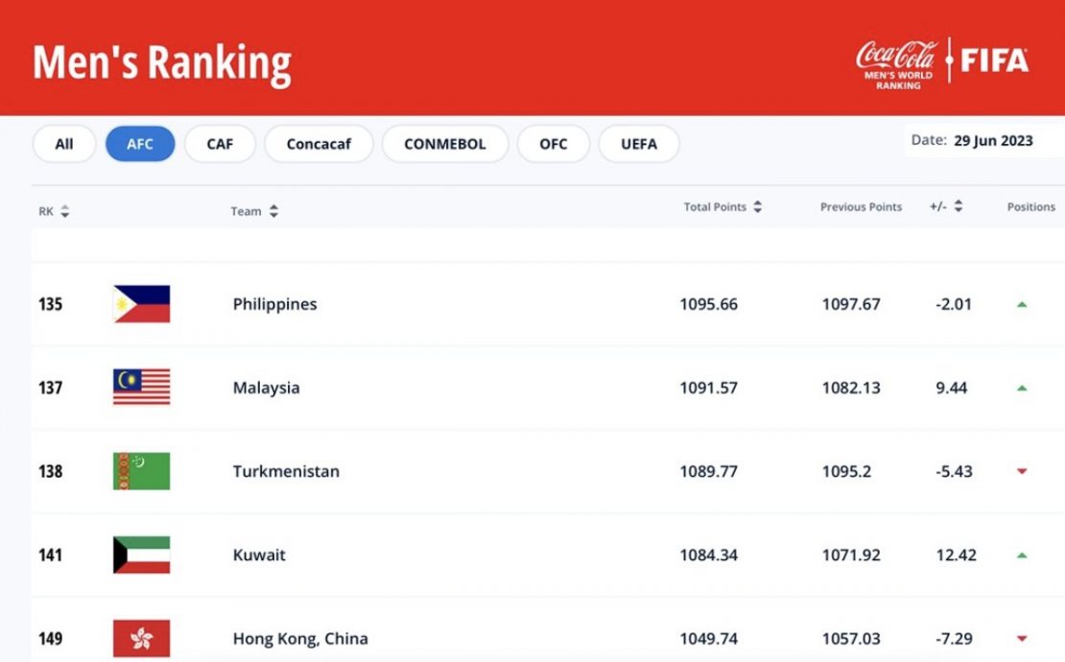Open the 29 Jun 2023 date selector

click(x=984, y=140)
